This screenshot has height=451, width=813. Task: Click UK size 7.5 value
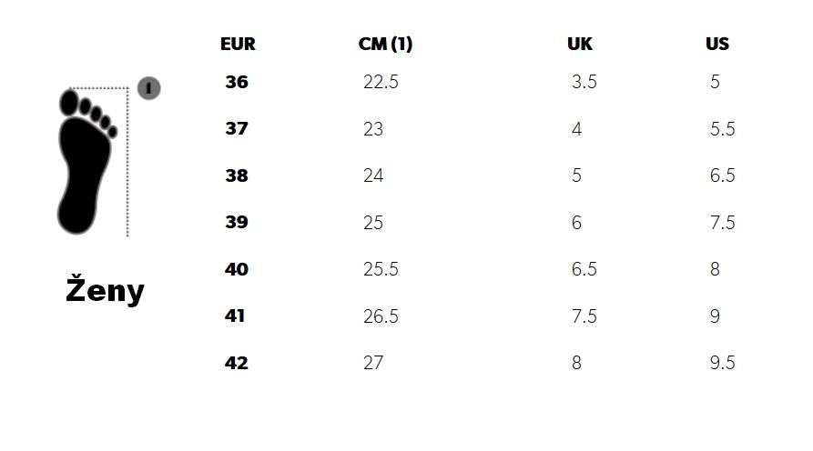coord(584,316)
